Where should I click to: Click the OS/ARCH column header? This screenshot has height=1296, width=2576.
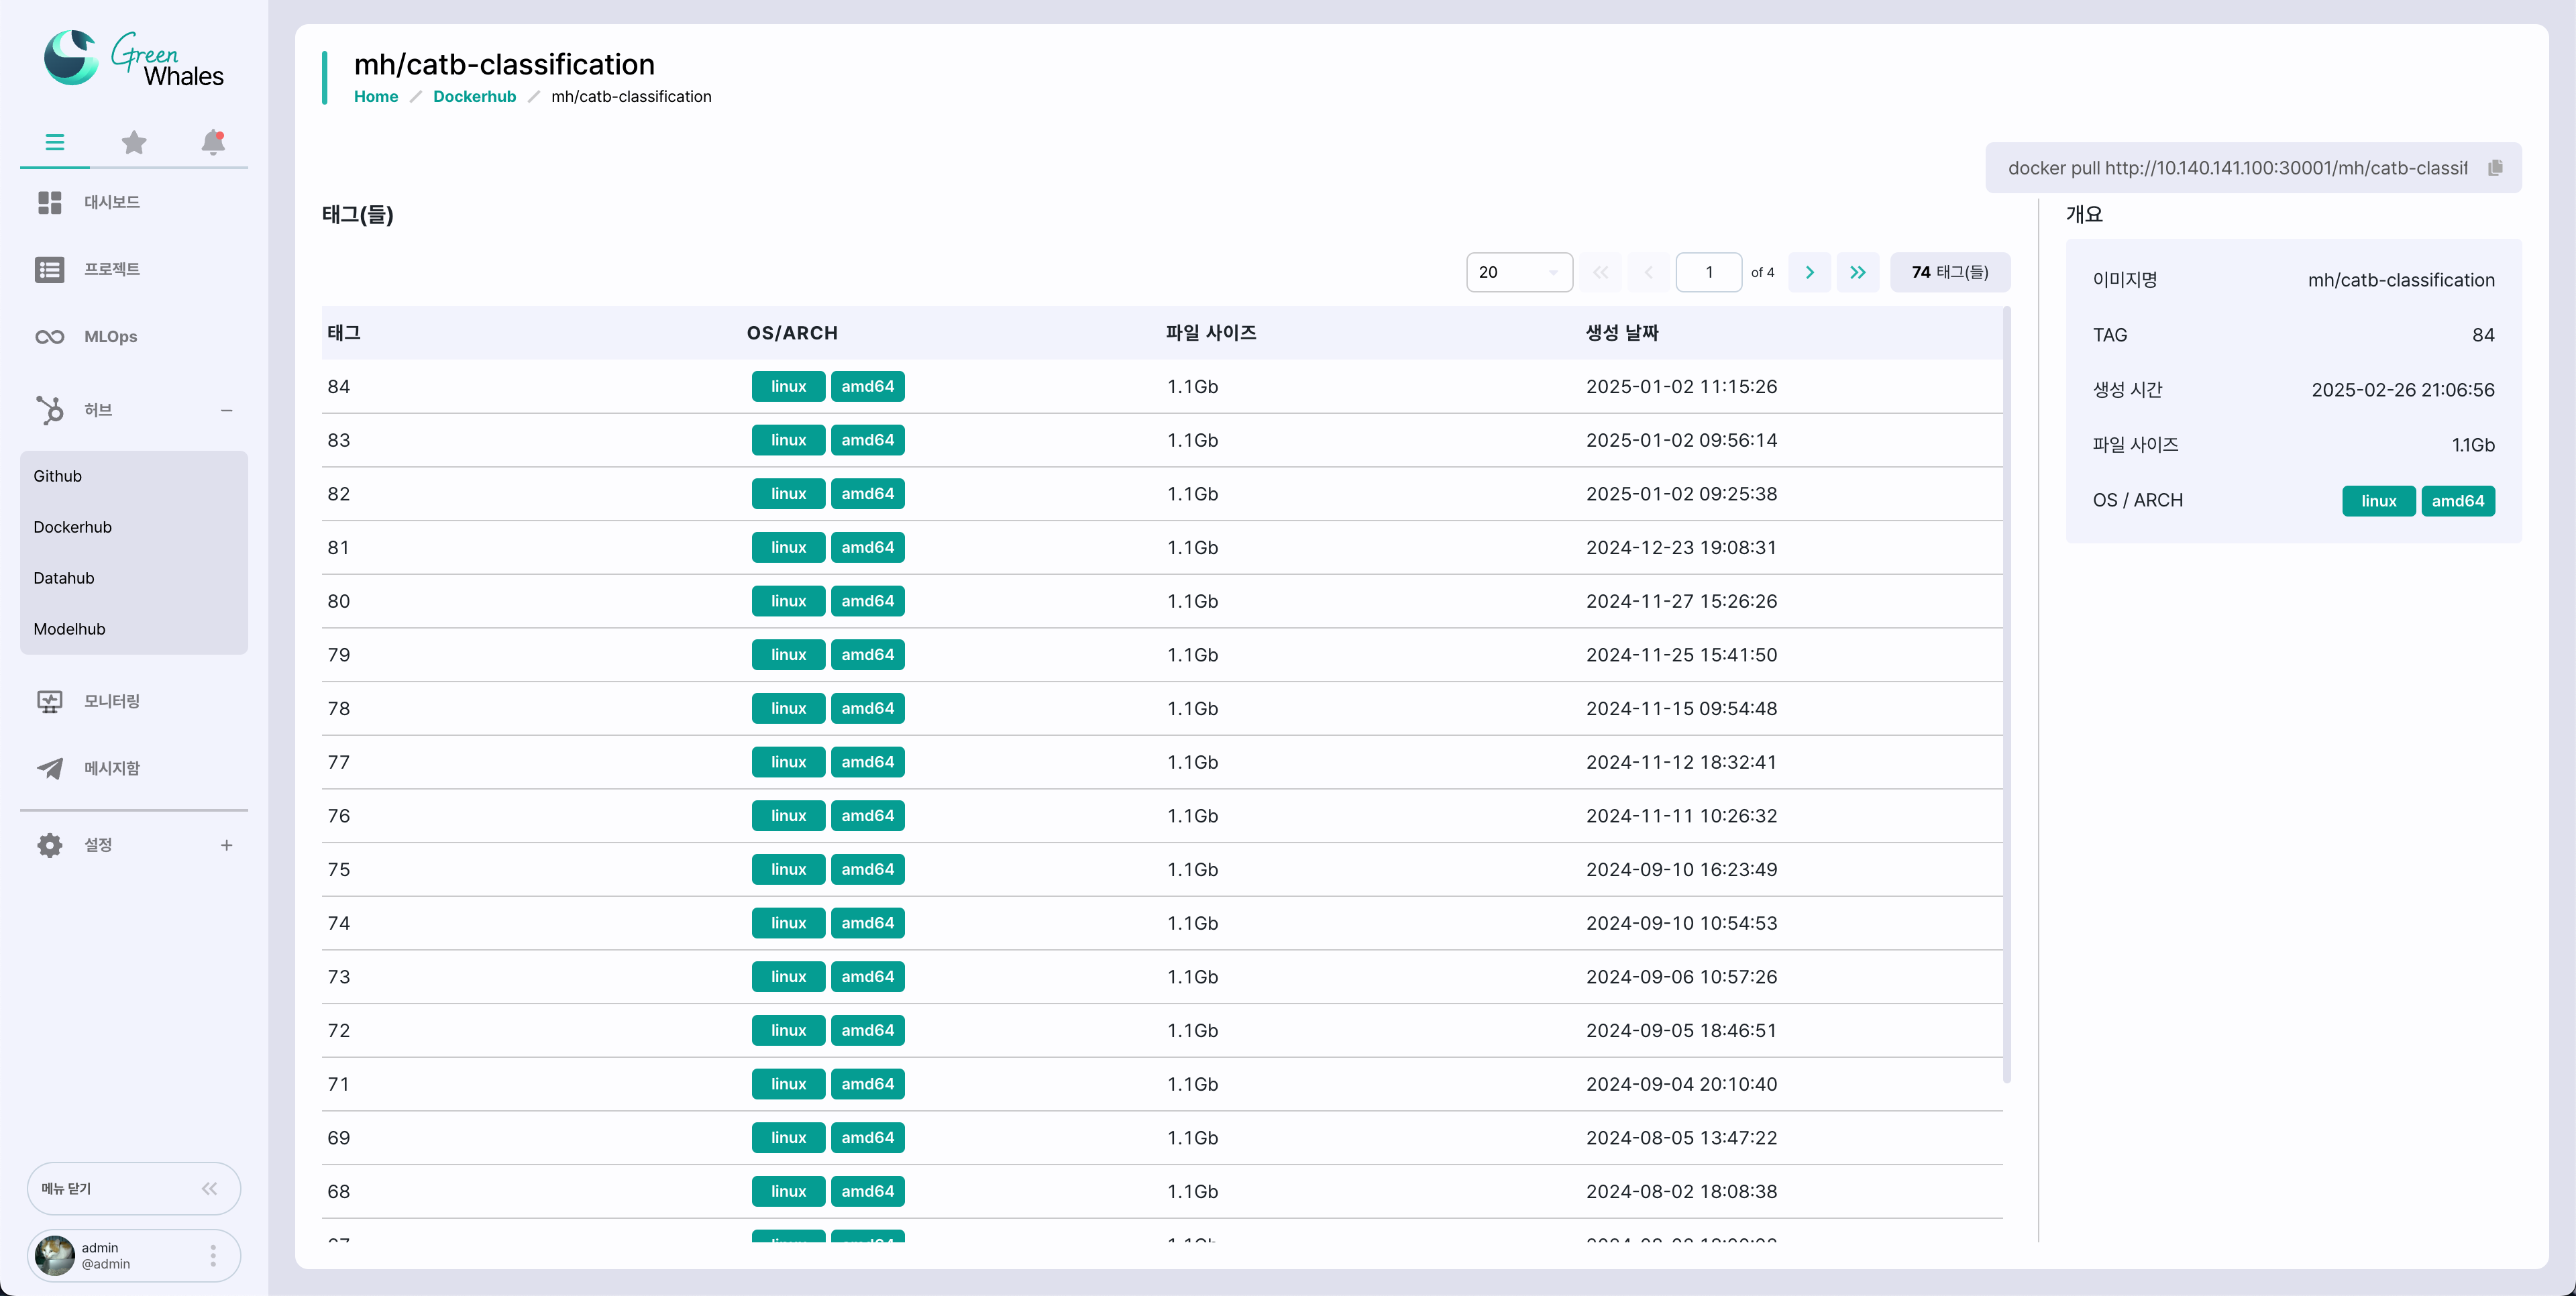tap(792, 333)
